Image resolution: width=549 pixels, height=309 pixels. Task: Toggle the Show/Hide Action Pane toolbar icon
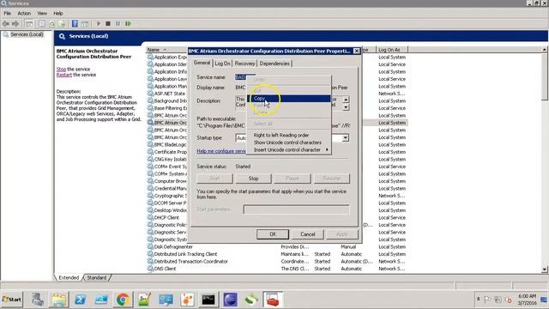coord(85,24)
